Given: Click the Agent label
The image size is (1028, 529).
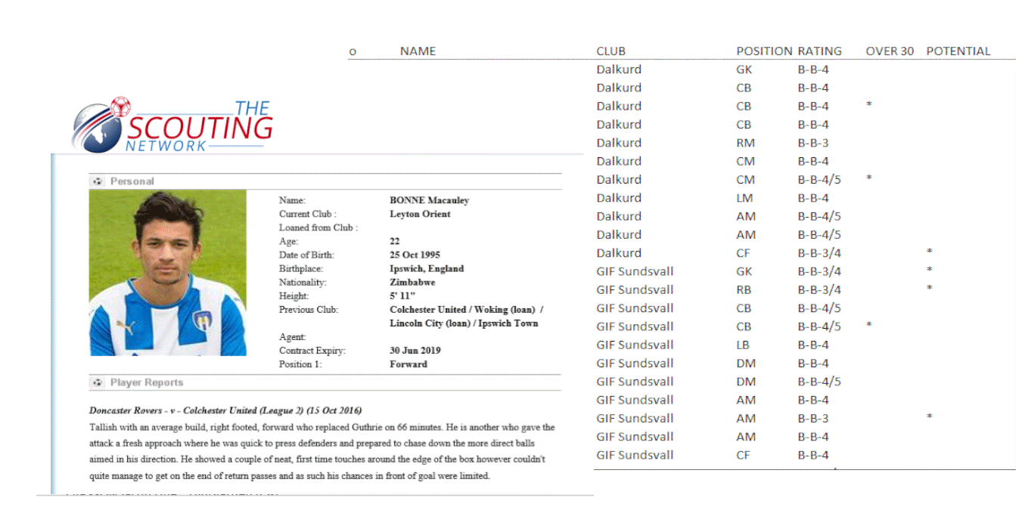Looking at the screenshot, I should click(293, 337).
